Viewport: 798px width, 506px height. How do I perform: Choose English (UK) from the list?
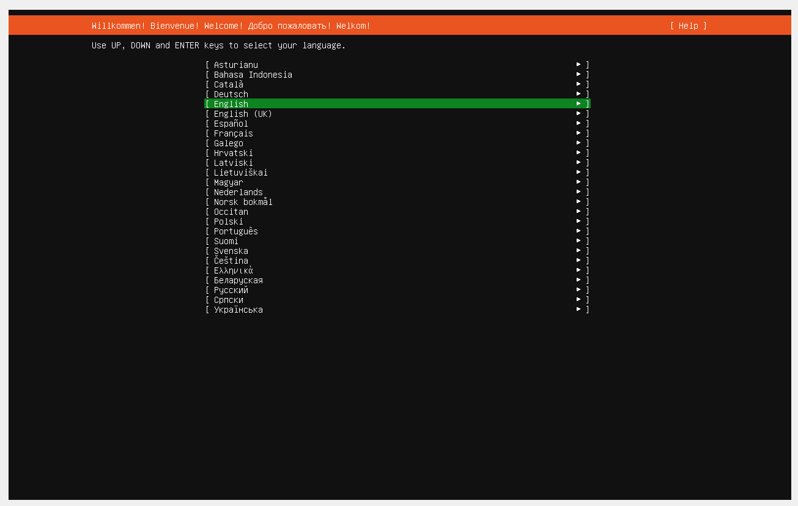397,114
